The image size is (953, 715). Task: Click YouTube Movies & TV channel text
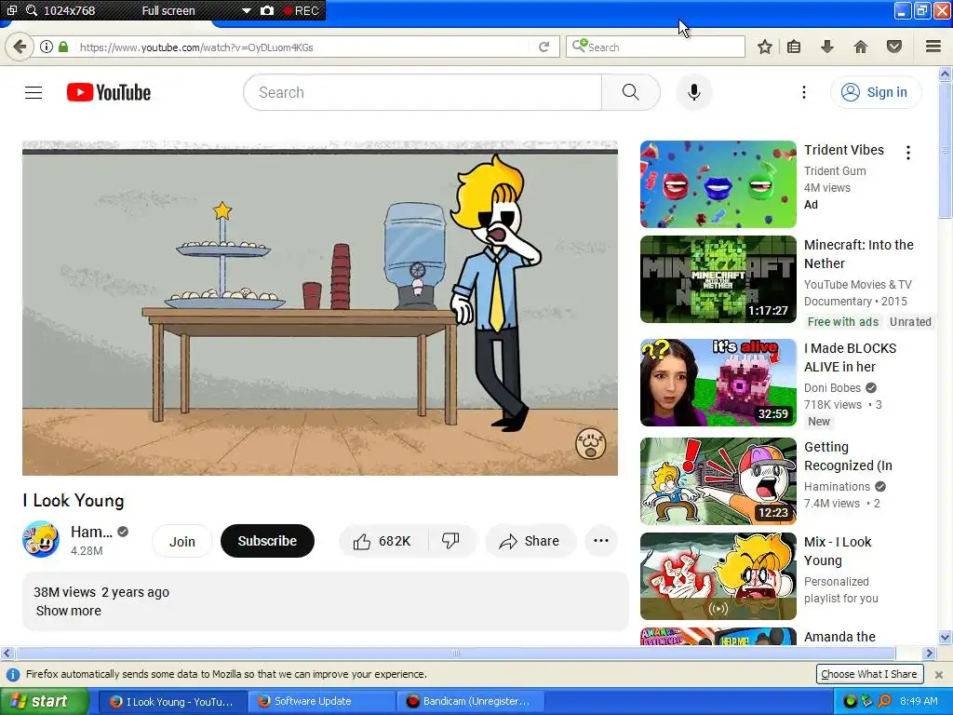pos(857,285)
